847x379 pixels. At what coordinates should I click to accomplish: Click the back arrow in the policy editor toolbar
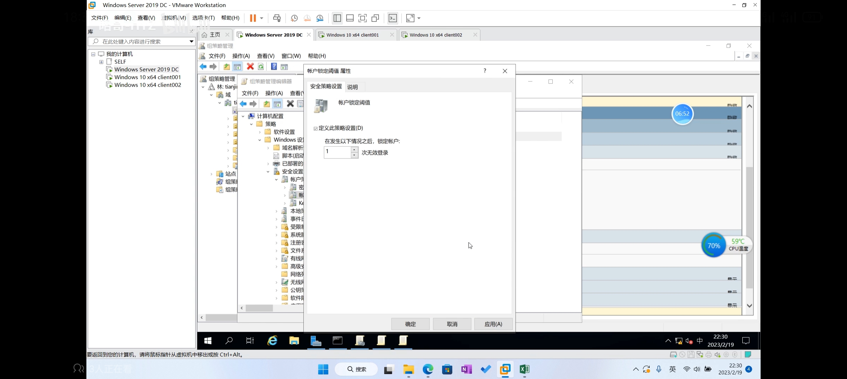(x=243, y=104)
